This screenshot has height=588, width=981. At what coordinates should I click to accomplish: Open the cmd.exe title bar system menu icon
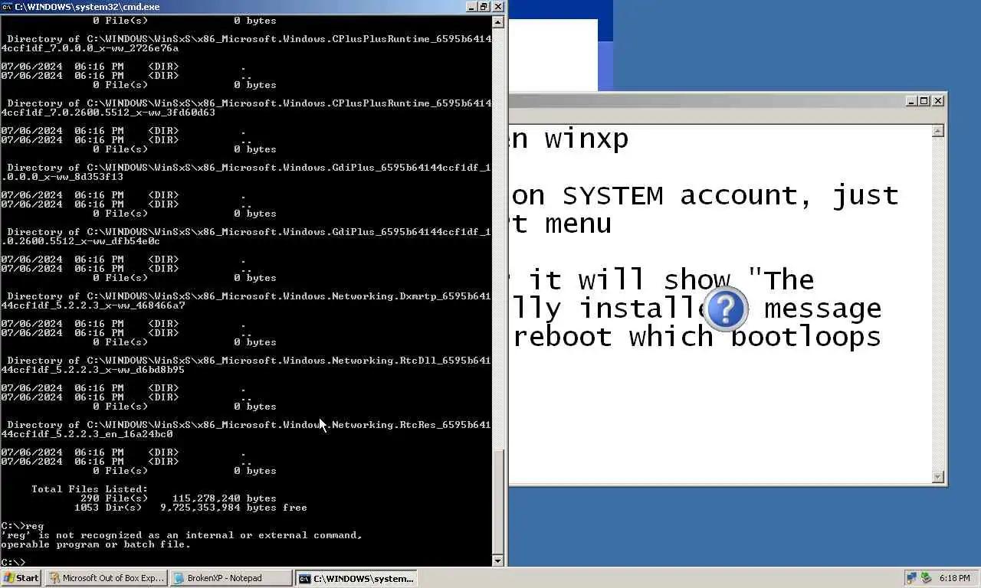click(x=7, y=6)
